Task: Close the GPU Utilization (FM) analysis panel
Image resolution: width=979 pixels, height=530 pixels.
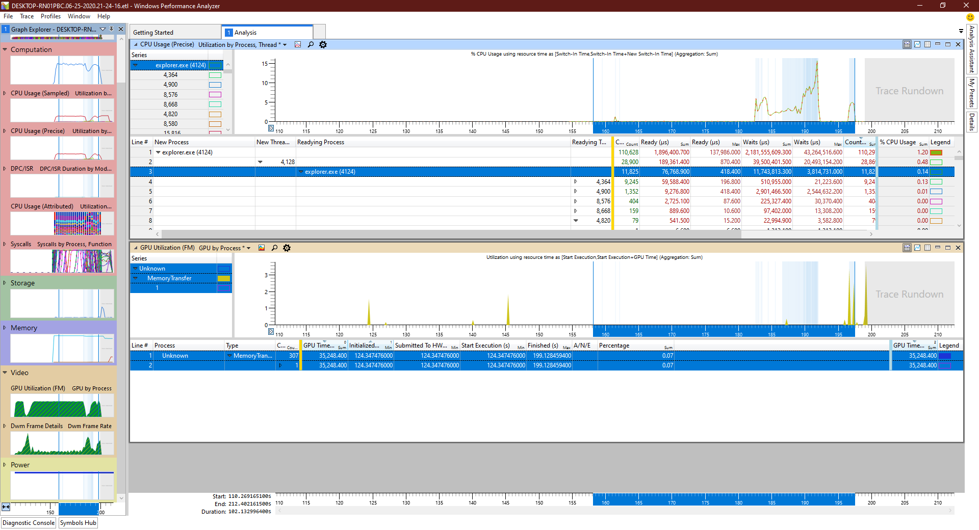Action: tap(958, 248)
